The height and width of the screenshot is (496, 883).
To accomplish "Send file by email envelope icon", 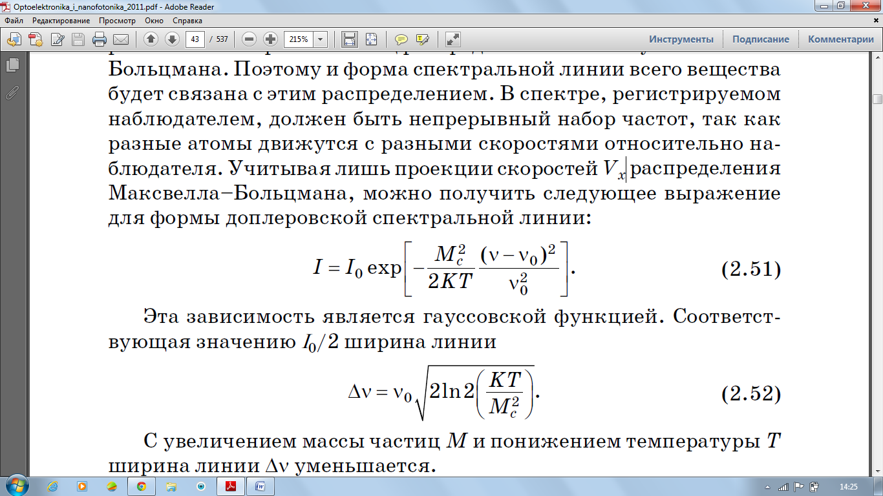I will click(x=121, y=39).
